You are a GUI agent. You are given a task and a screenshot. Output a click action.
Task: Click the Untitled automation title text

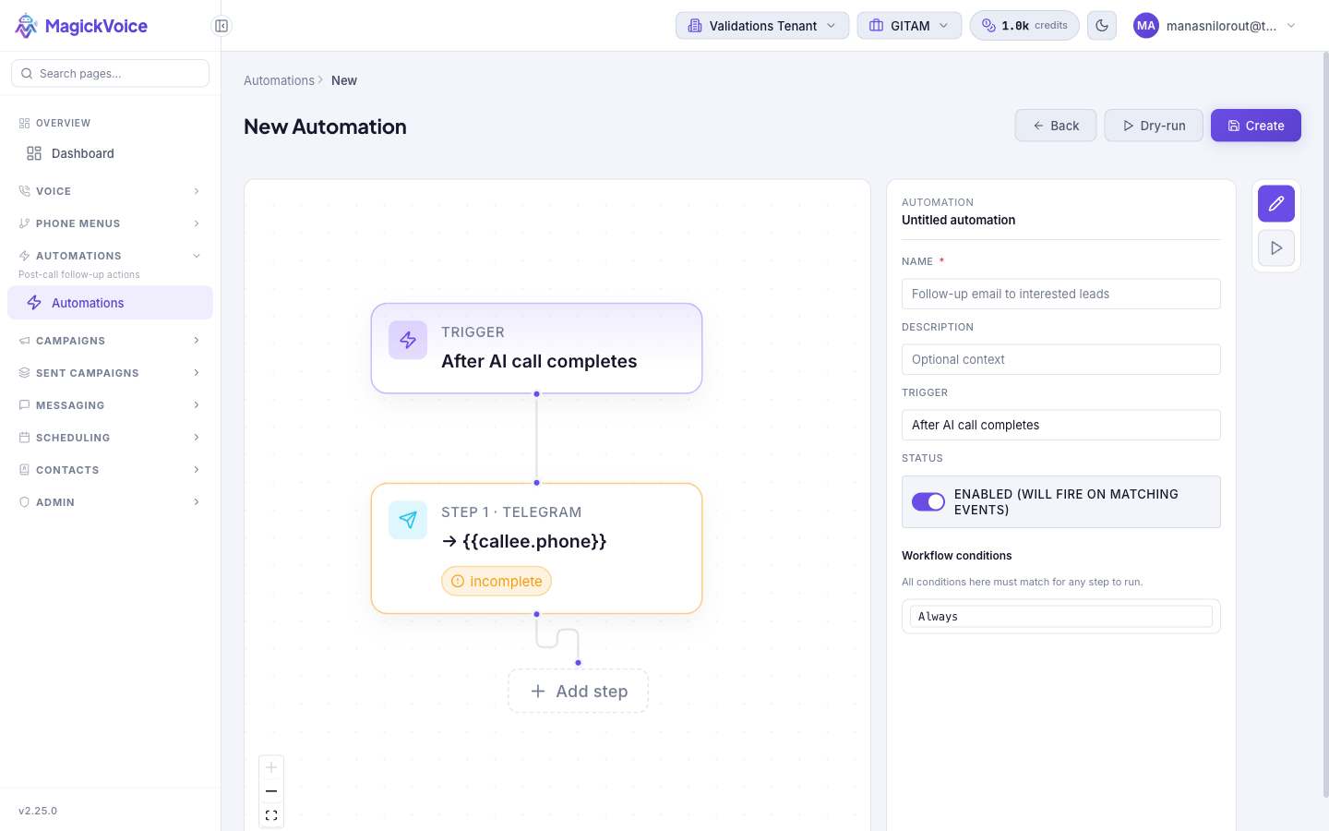pyautogui.click(x=958, y=220)
